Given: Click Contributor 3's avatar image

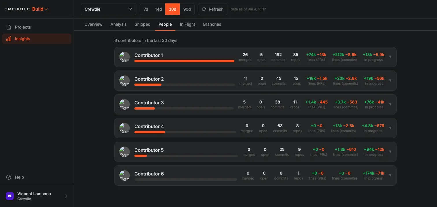Looking at the screenshot, I should pos(125,104).
